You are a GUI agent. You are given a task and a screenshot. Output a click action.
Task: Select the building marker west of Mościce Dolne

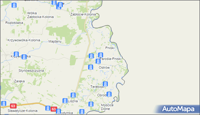[91, 104]
